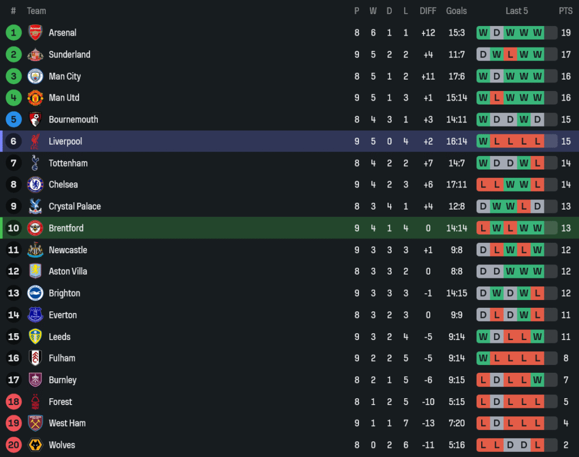Click the Man City club badge

click(x=36, y=76)
